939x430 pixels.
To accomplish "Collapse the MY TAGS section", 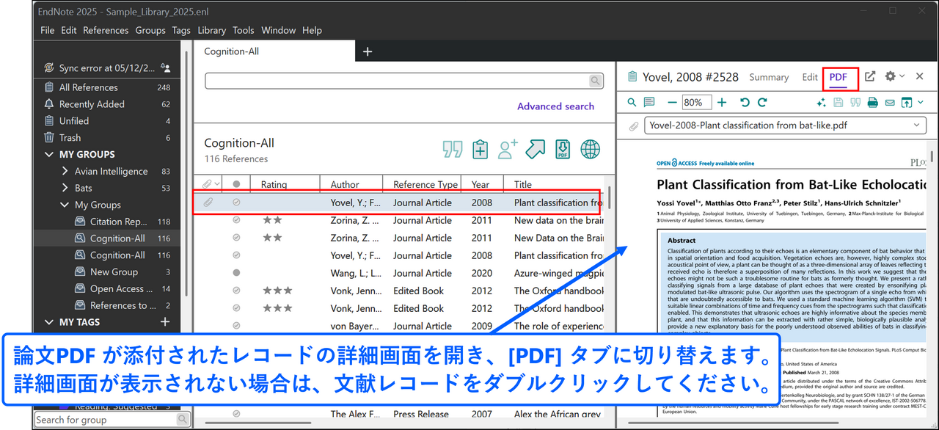I will (x=49, y=322).
